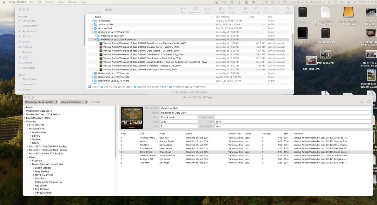
Task: Go back in the Finder window
Action: coord(93,9)
